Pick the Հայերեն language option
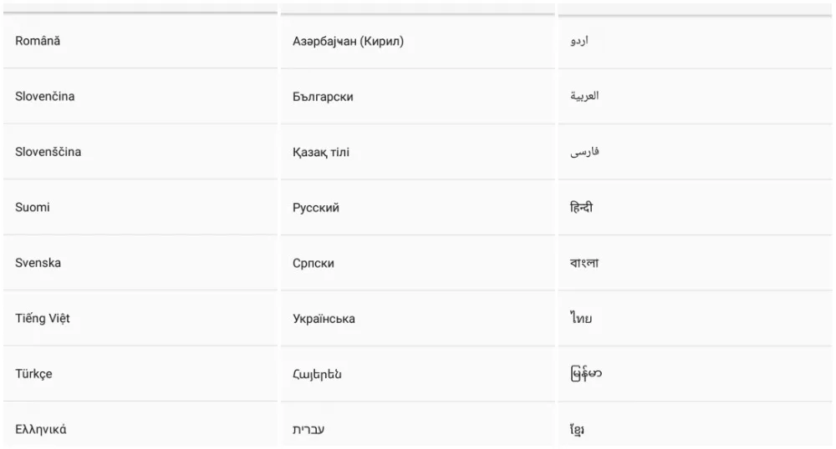Screen dimensions: 836x449 point(317,374)
